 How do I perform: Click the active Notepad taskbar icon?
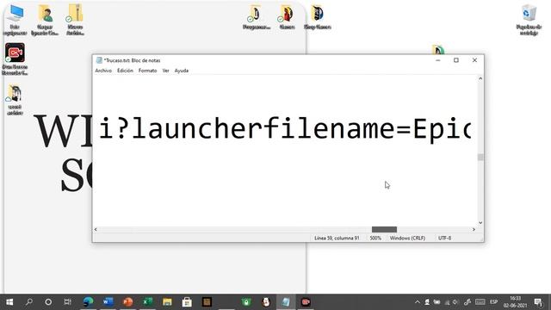(x=286, y=302)
